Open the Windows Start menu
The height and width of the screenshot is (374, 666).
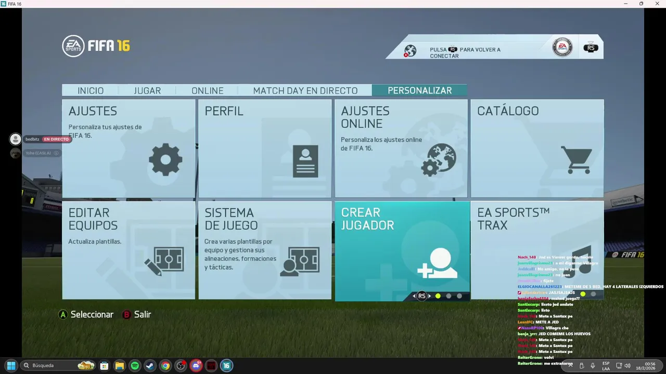pyautogui.click(x=11, y=366)
